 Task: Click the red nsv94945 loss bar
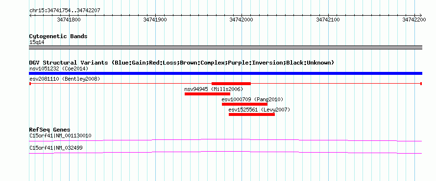pos(207,94)
